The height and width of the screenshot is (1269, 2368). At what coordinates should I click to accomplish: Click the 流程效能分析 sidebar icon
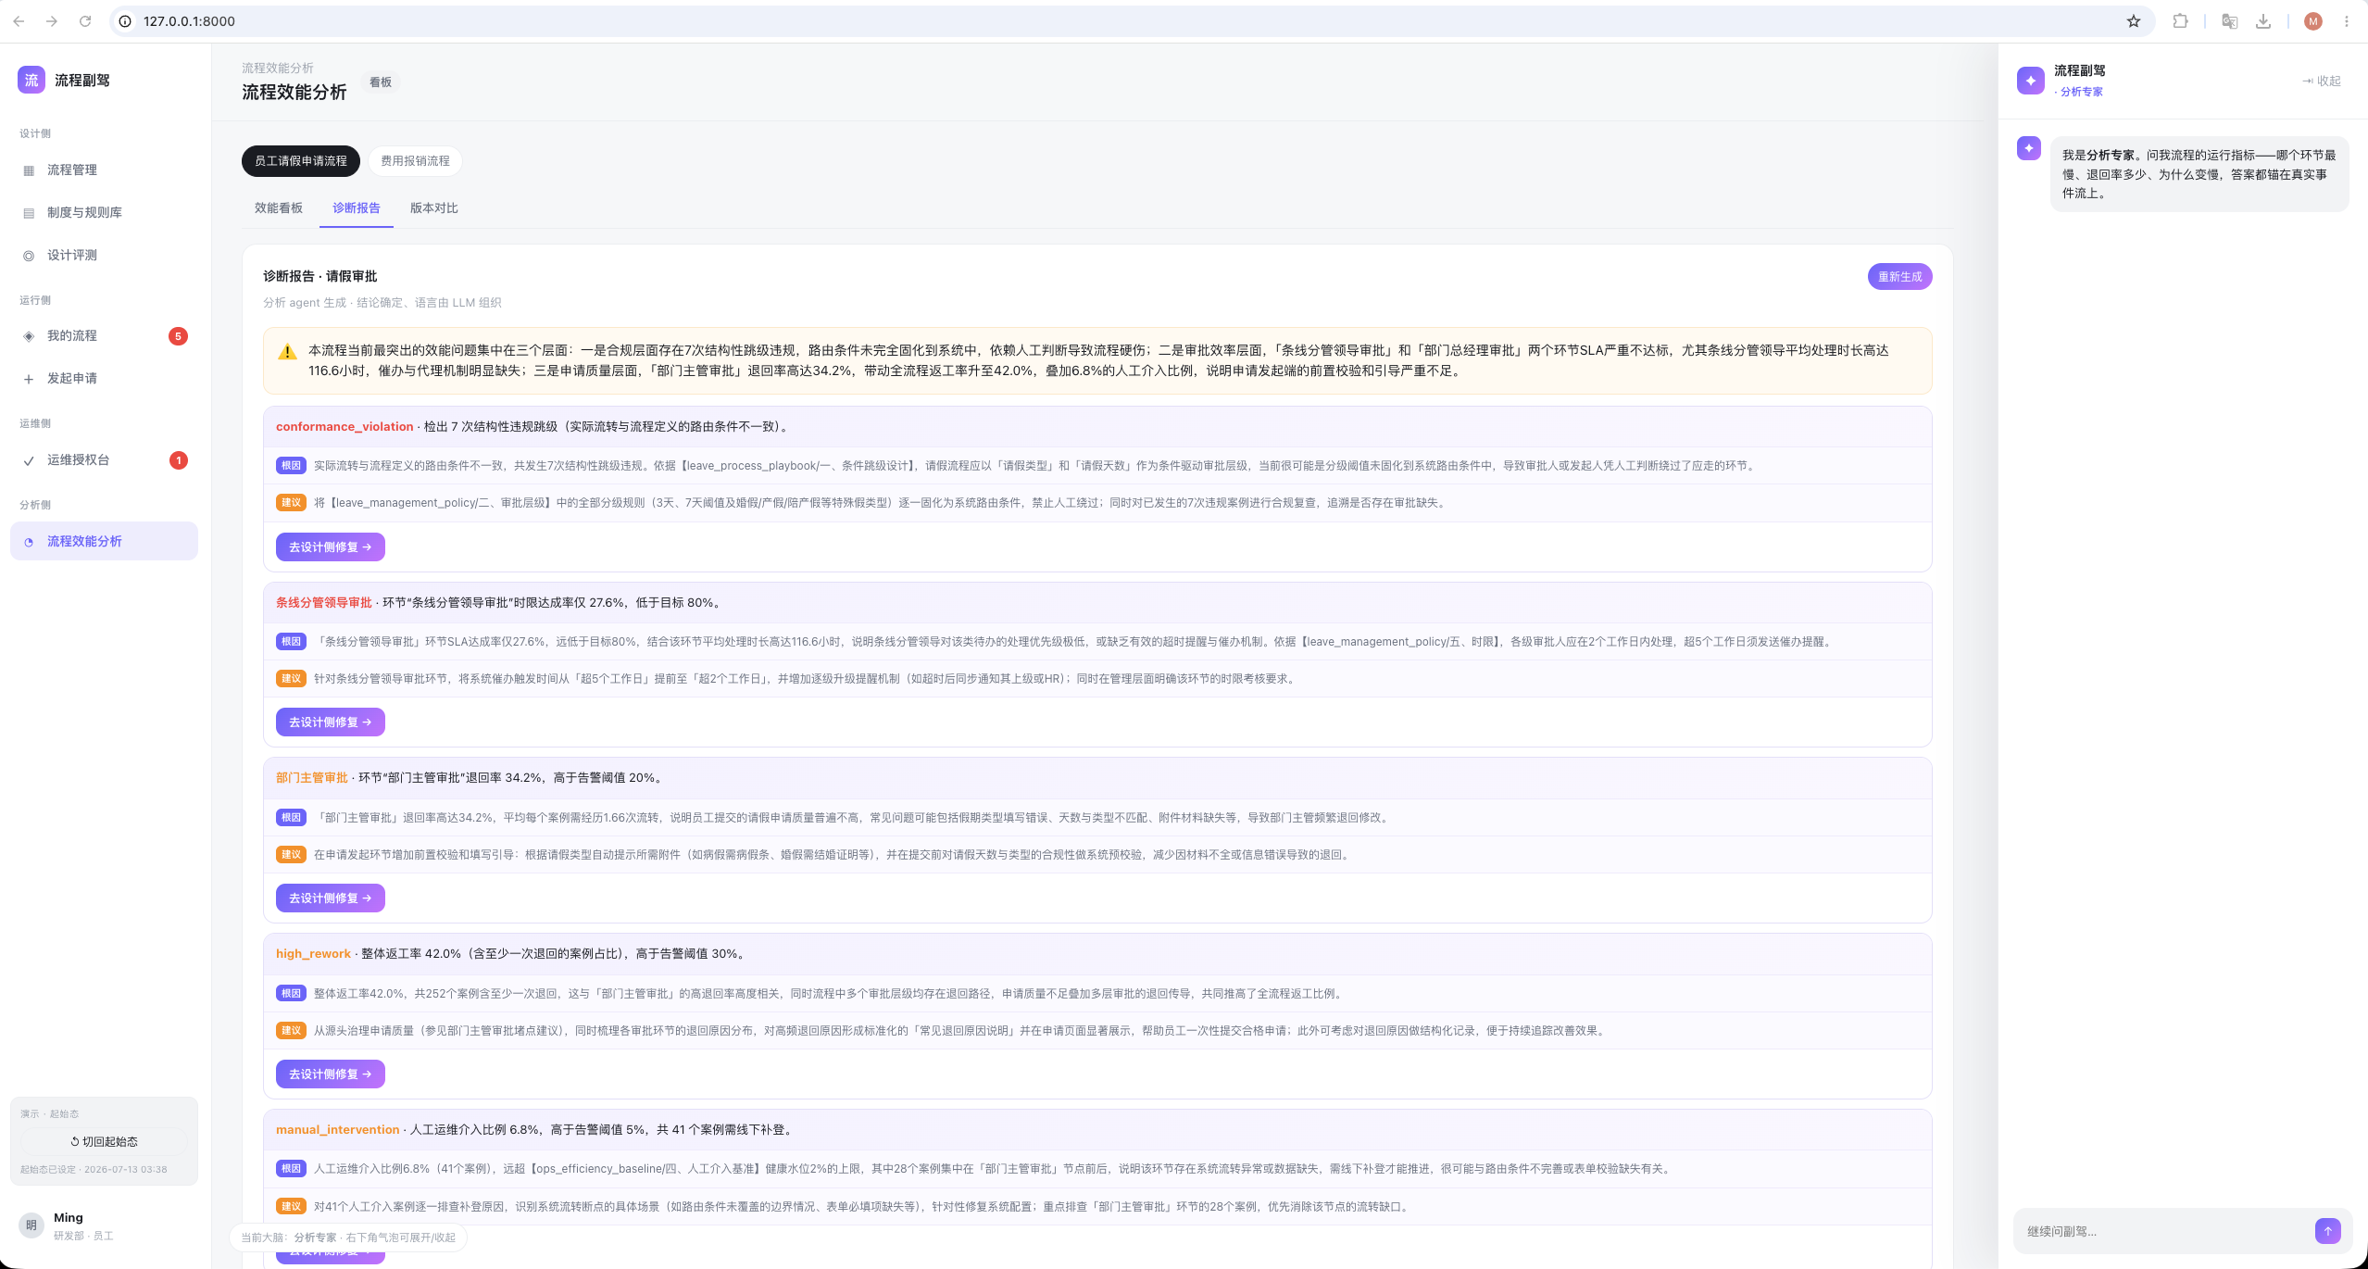(29, 542)
